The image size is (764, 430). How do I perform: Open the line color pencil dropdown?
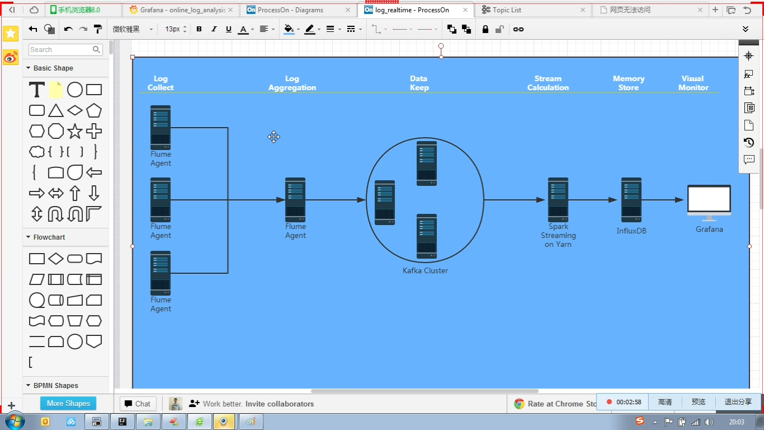313,29
